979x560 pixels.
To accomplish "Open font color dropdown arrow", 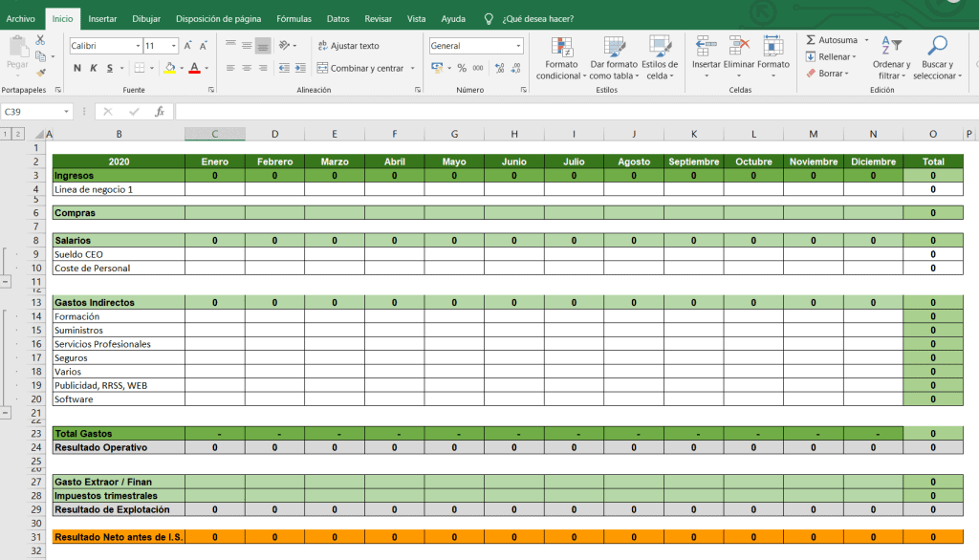I will 207,68.
